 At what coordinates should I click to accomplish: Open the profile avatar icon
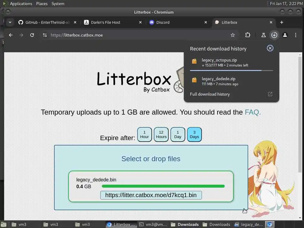[285, 35]
